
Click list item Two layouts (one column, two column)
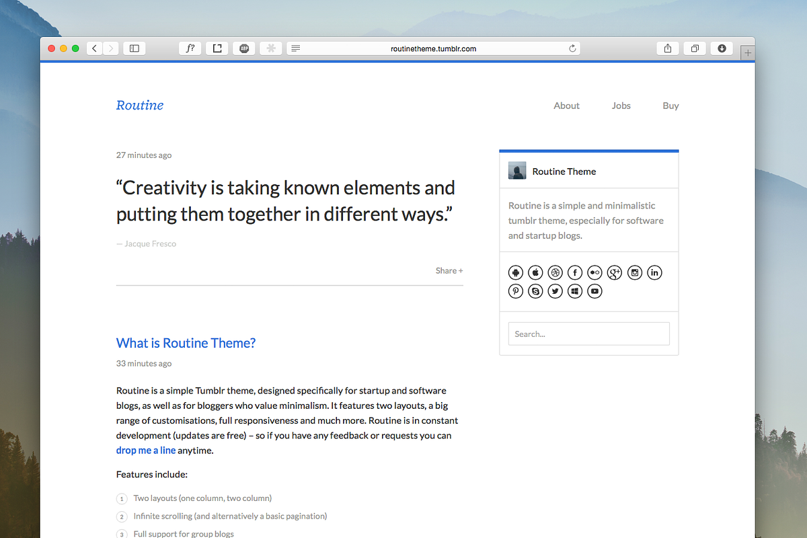tap(202, 498)
